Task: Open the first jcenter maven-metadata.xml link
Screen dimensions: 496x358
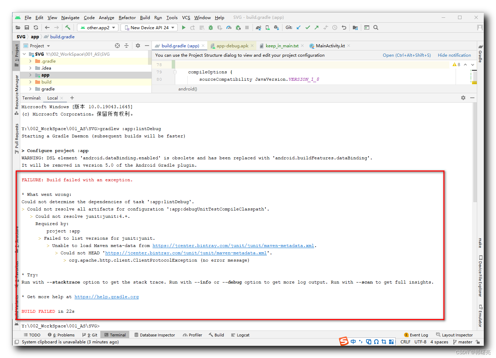Action: point(233,246)
